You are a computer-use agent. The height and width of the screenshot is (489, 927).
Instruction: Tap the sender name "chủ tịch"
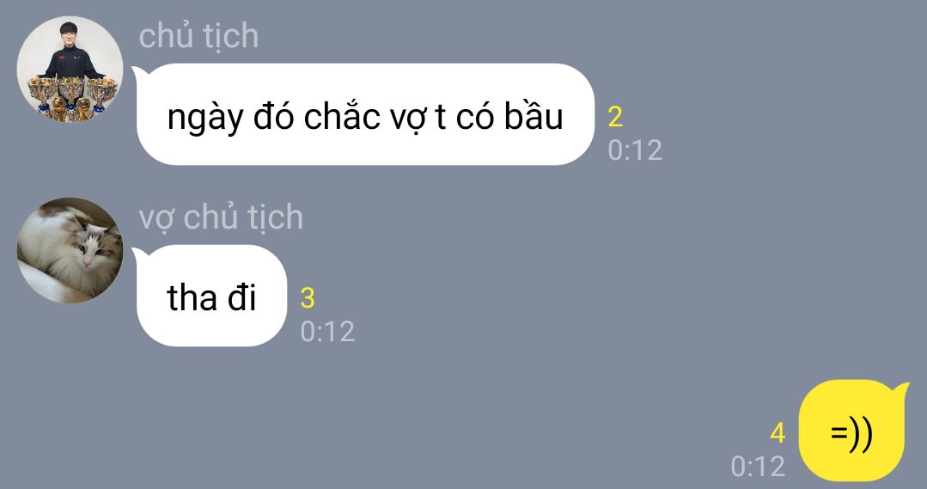tap(198, 36)
